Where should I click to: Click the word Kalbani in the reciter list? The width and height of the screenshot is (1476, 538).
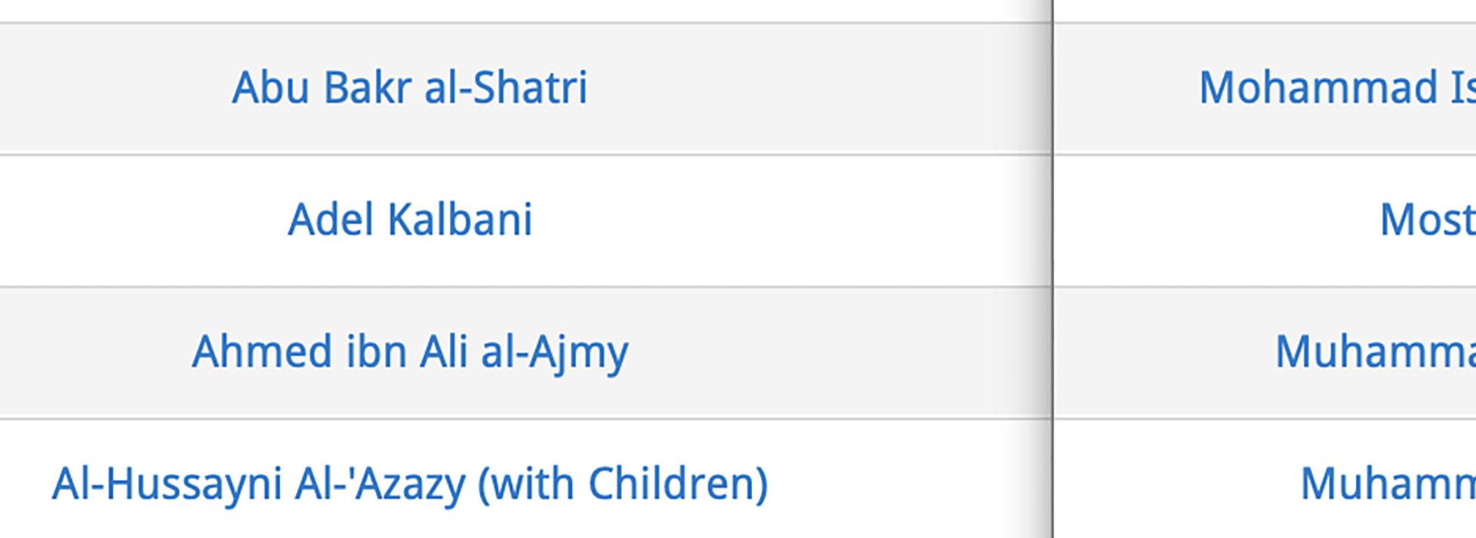[460, 220]
